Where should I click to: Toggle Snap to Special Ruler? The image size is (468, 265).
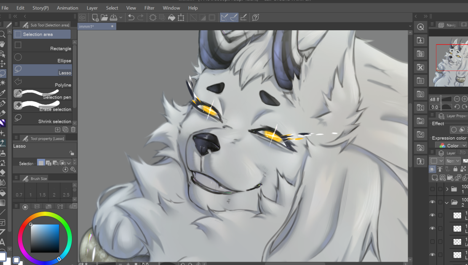(x=234, y=18)
